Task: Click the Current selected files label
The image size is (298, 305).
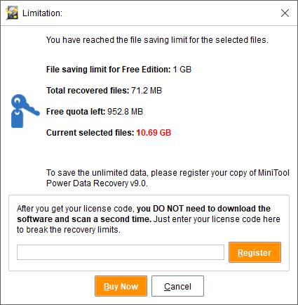Action: 90,133
